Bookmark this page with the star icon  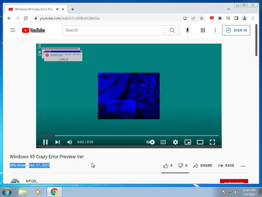click(202, 18)
